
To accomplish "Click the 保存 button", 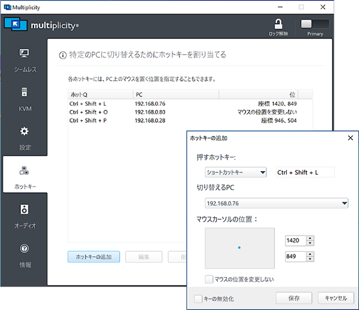I will pyautogui.click(x=294, y=298).
